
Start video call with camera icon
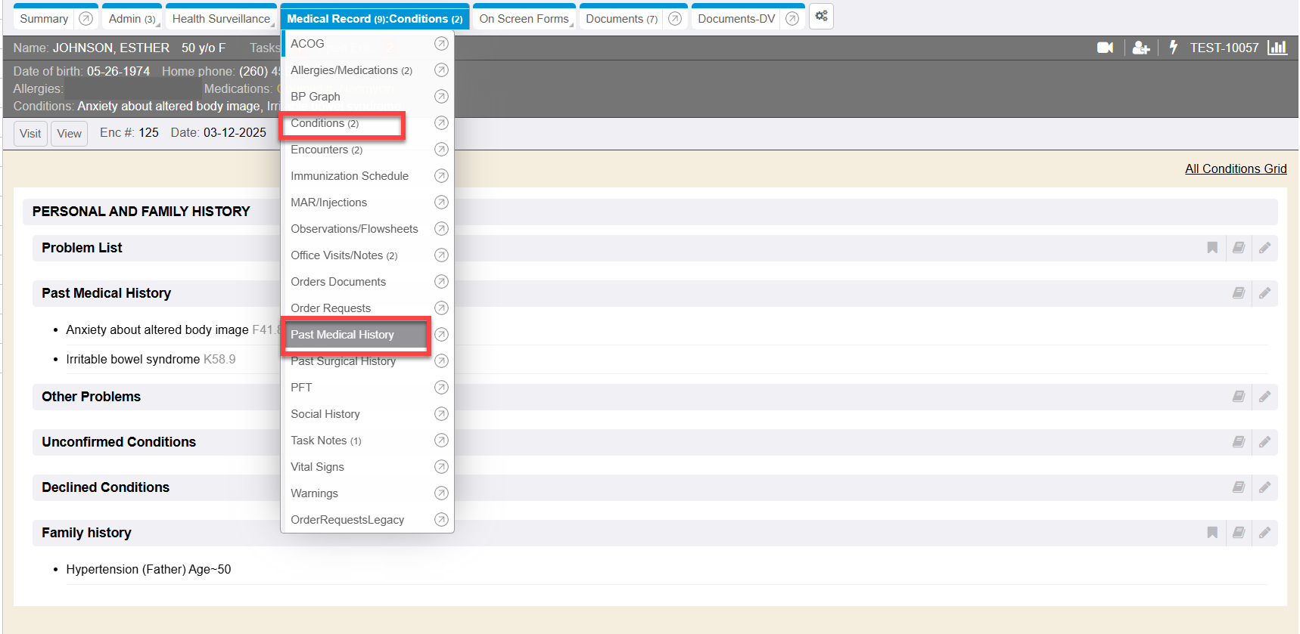[1105, 48]
